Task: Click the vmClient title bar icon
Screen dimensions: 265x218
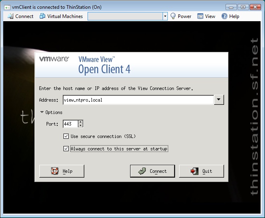Action: [7, 8]
